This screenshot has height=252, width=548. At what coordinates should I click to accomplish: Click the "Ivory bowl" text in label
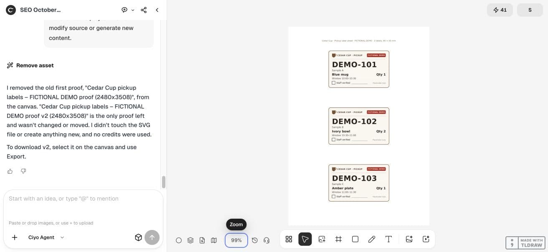(341, 131)
